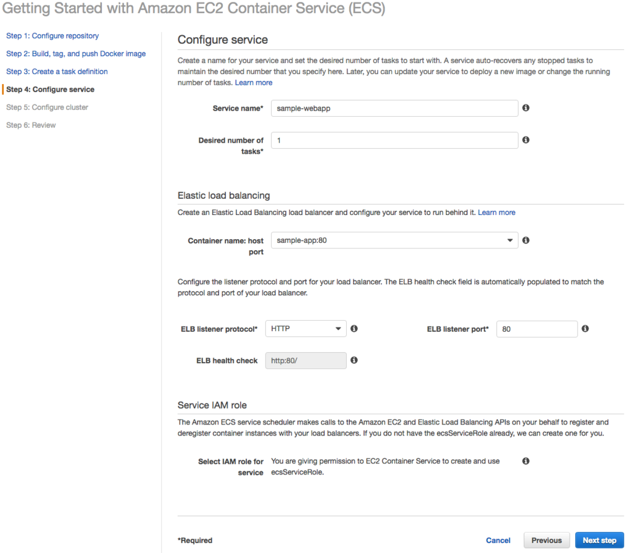
Task: Click the Desired number of tasks field
Action: point(394,140)
